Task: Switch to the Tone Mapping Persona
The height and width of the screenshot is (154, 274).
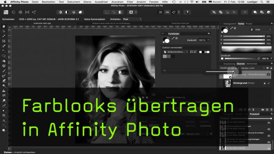Action: [x=27, y=12]
